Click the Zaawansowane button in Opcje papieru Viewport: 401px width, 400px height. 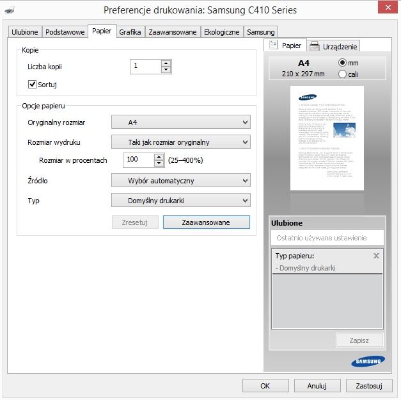point(207,222)
